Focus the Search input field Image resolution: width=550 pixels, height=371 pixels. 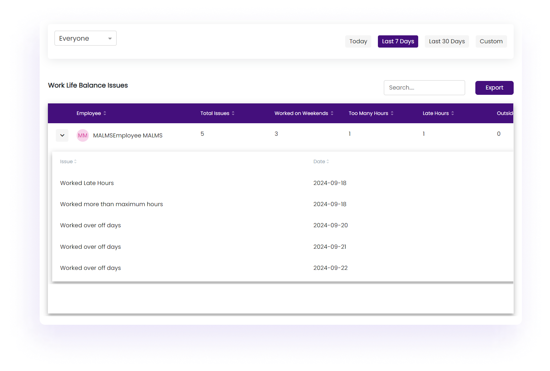click(x=424, y=88)
